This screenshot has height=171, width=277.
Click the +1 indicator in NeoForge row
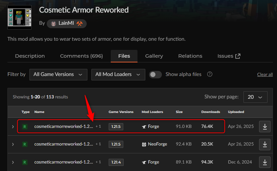(x=98, y=144)
